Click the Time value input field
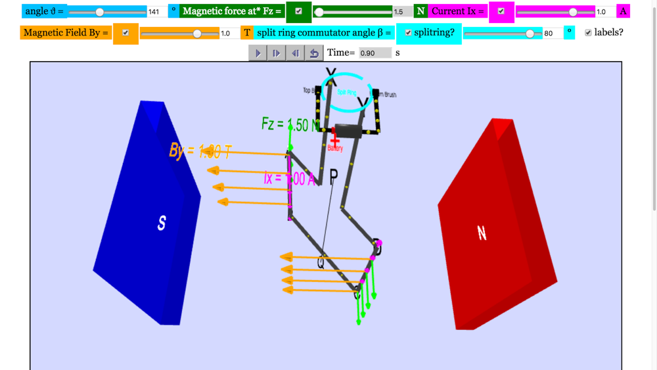Image resolution: width=657 pixels, height=370 pixels. (375, 53)
